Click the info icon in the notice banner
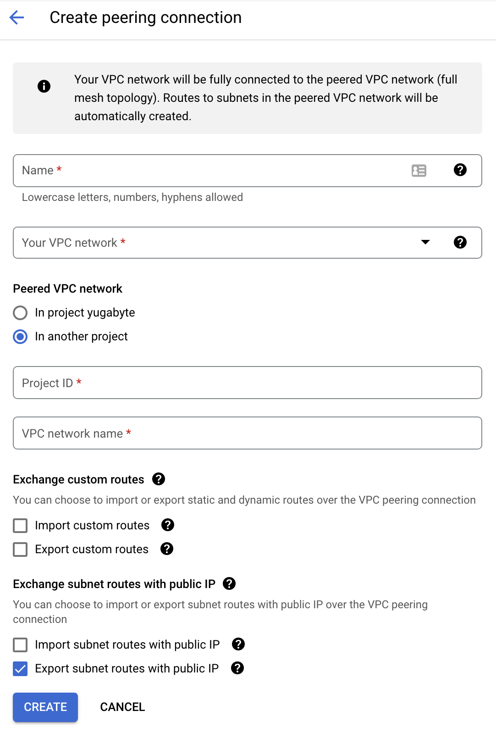The image size is (496, 733). click(x=44, y=86)
